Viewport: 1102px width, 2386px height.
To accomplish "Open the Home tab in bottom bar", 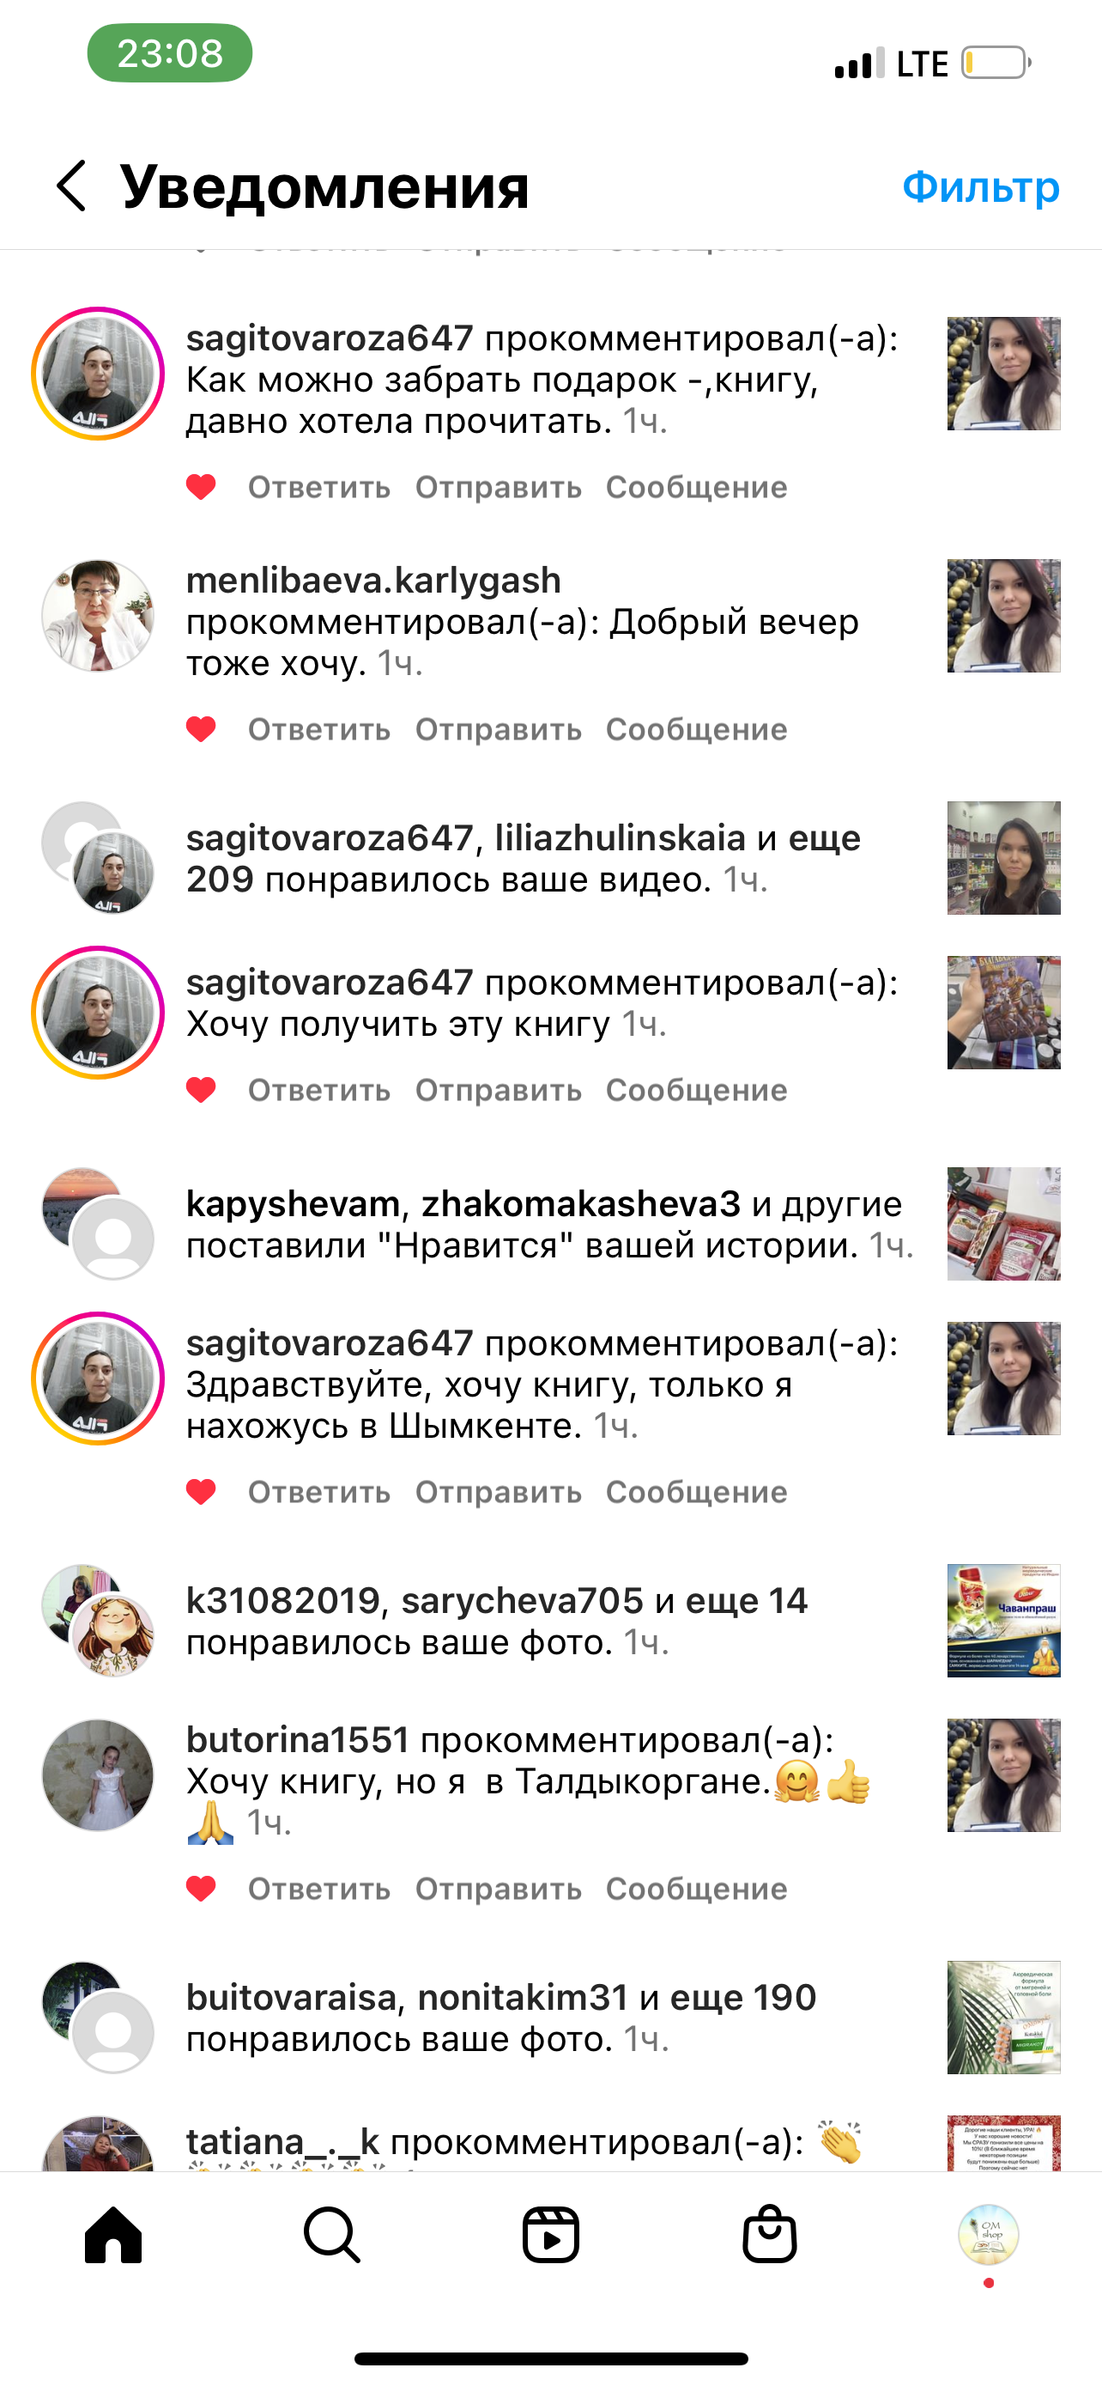I will 113,2235.
